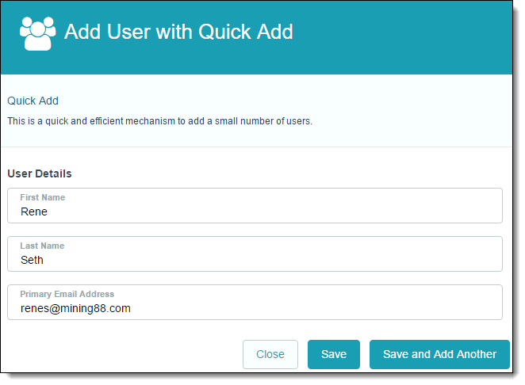
Task: Place cursor in the text 'Rene'
Action: pyautogui.click(x=34, y=212)
